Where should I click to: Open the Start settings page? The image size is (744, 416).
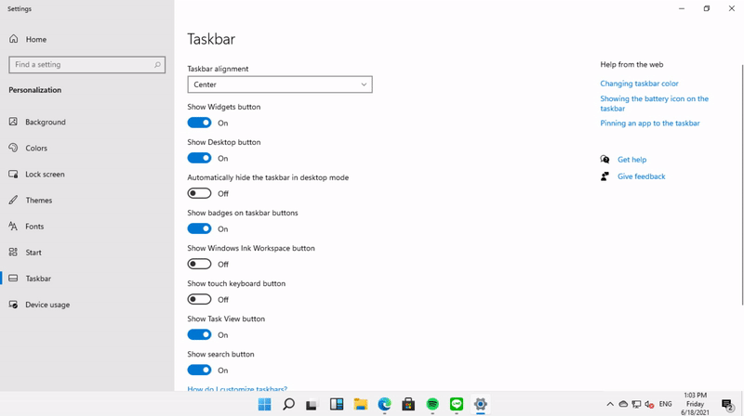(x=33, y=252)
